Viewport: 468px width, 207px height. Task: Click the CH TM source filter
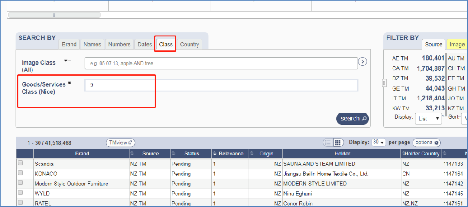[x=457, y=68]
